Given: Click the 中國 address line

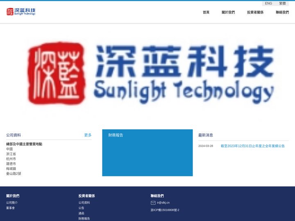Looking at the screenshot, I should [x=9, y=149].
